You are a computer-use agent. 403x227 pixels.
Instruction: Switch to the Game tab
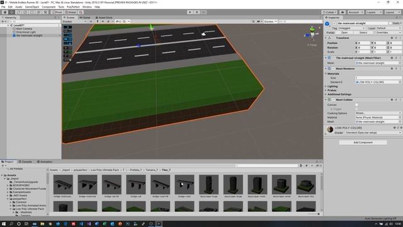click(x=85, y=18)
